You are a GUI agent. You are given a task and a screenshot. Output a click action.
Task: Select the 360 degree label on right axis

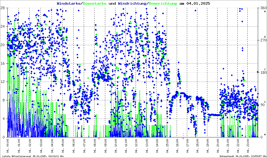click(262, 8)
